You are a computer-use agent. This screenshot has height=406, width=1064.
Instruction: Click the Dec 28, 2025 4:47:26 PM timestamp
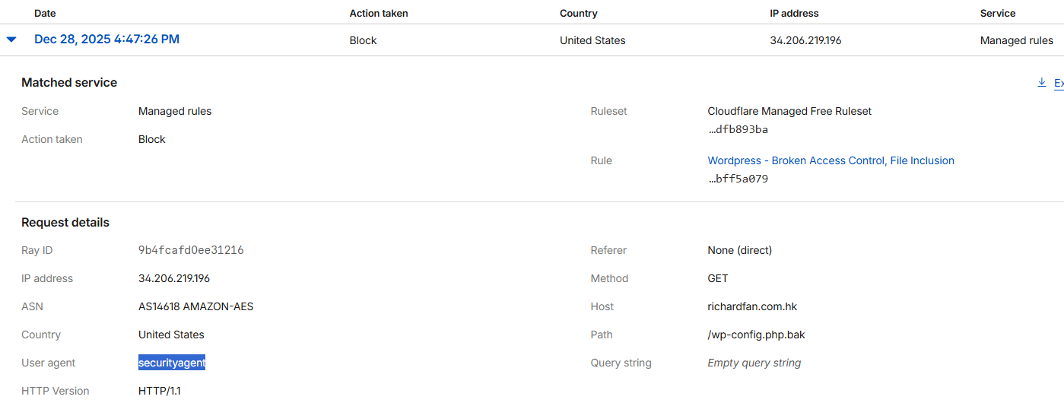point(106,40)
